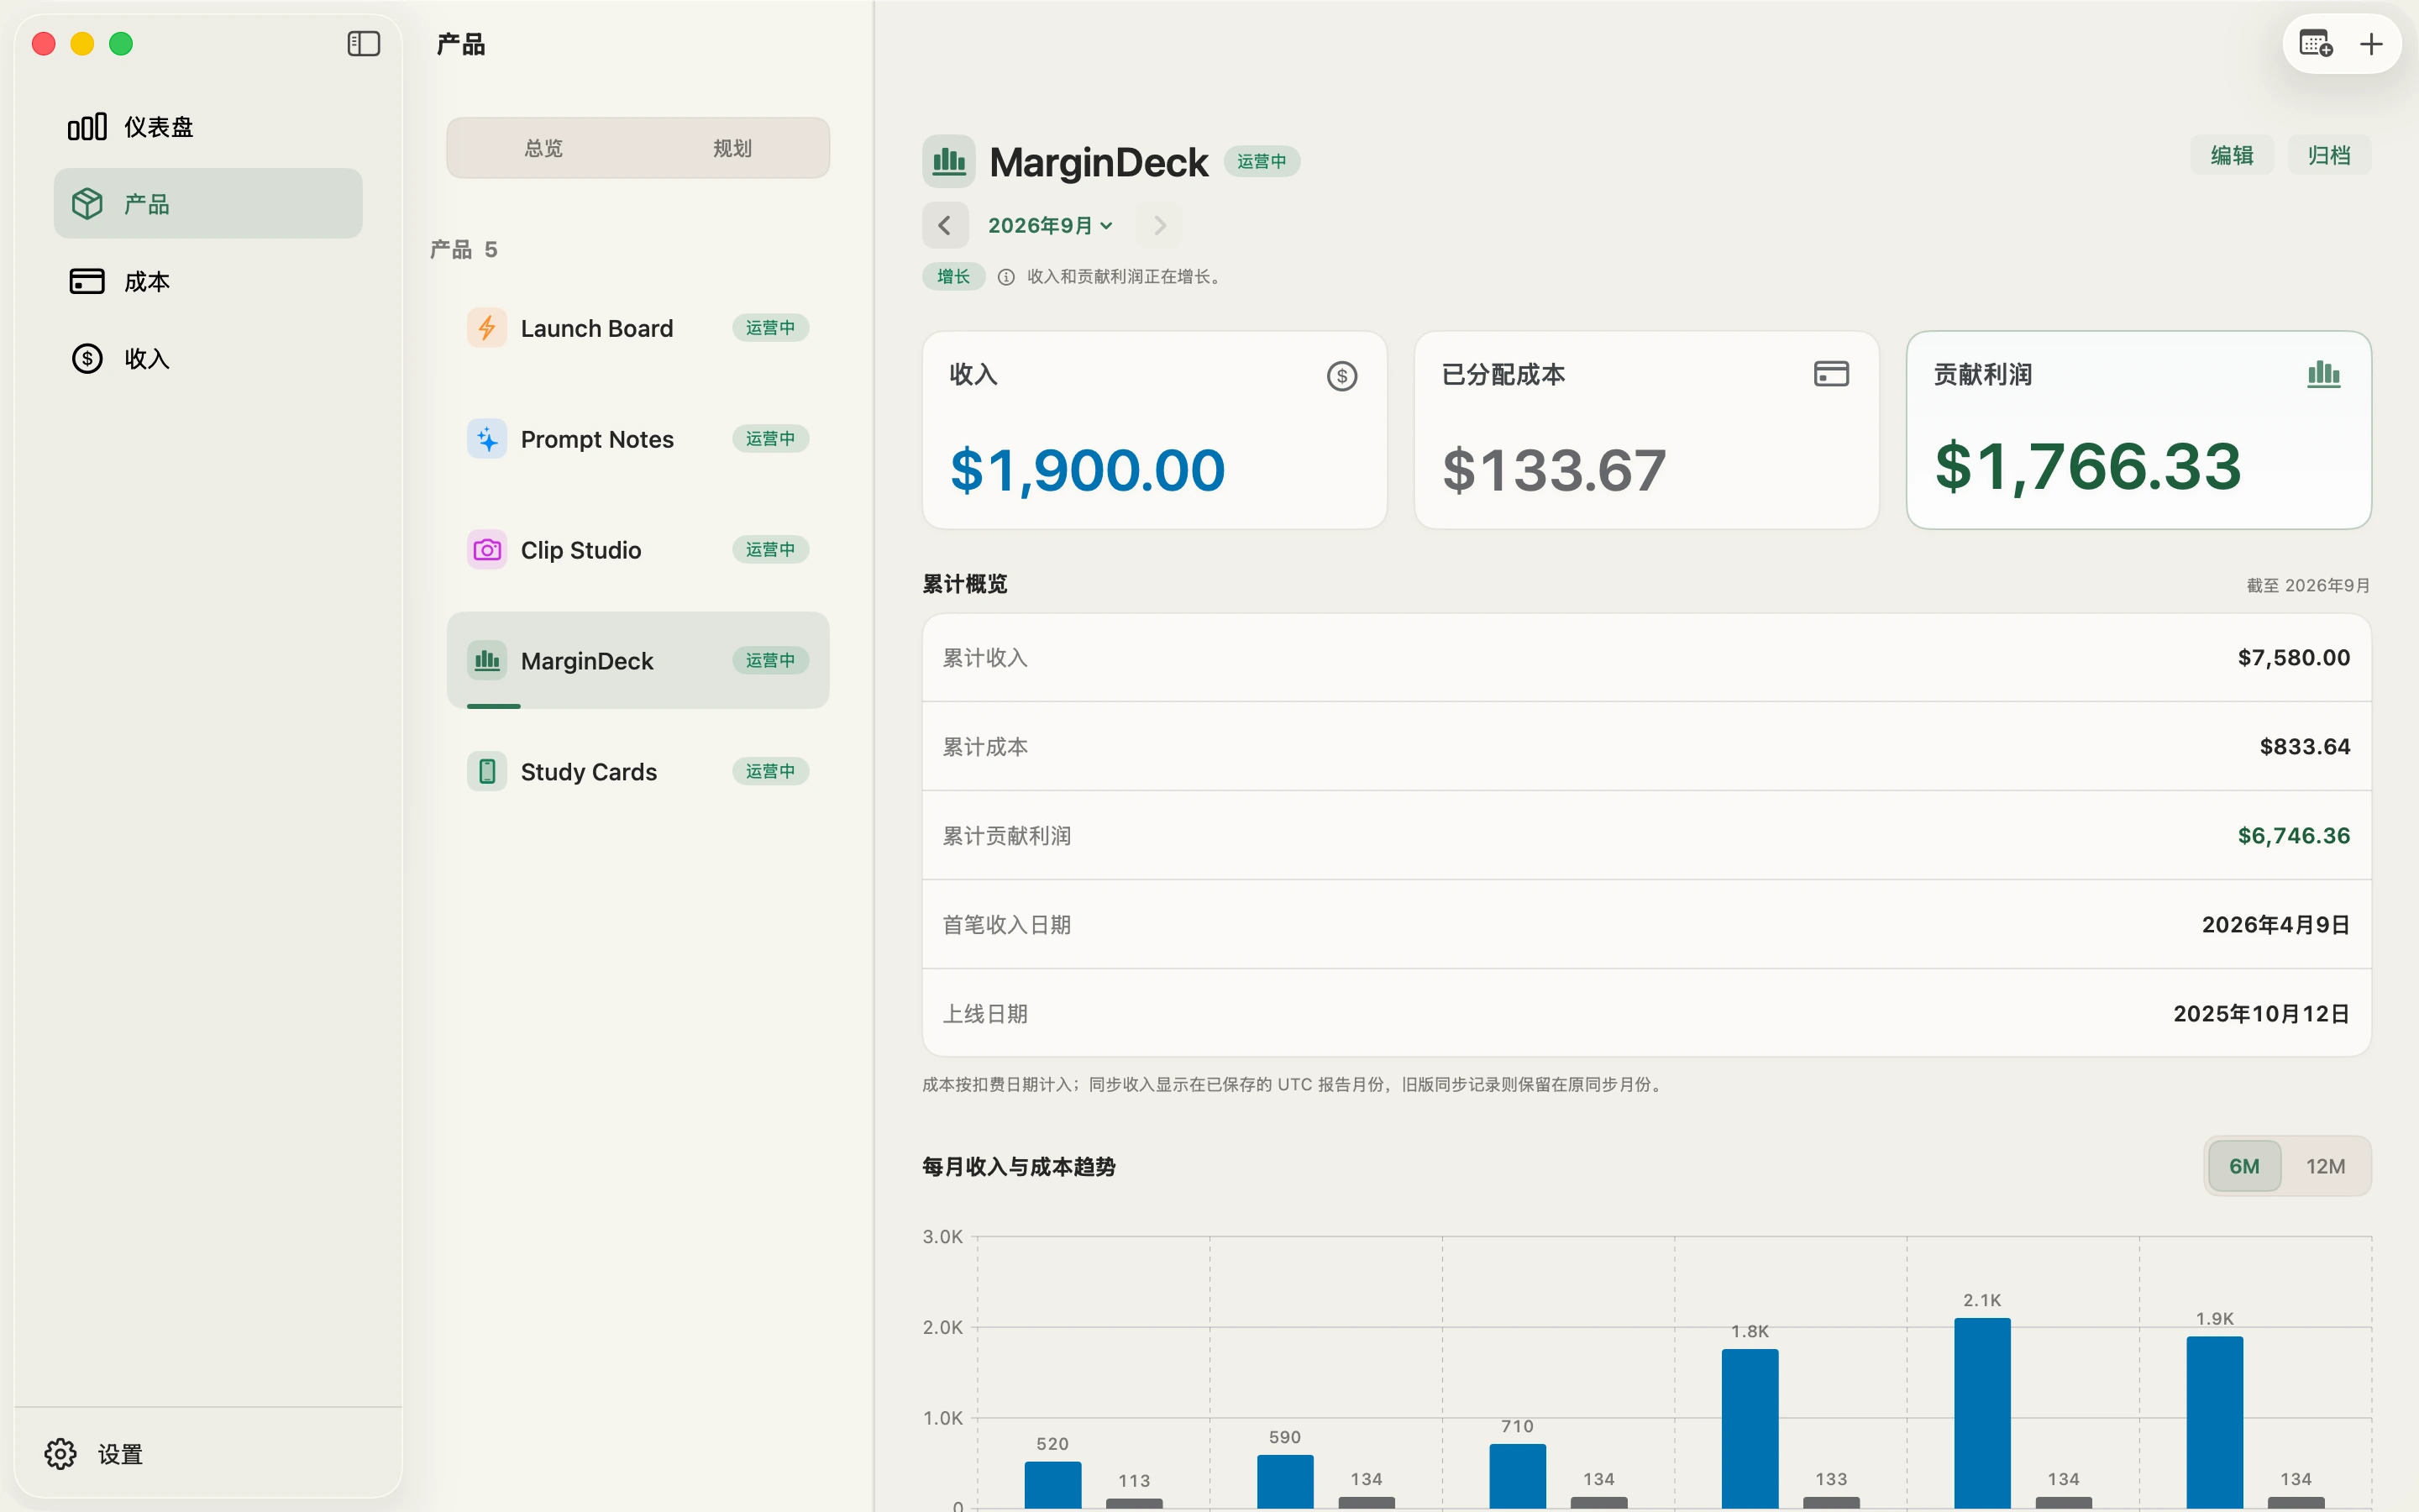Click the Launch Board lightning icon
Viewport: 2419px width, 1512px height.
[487, 328]
